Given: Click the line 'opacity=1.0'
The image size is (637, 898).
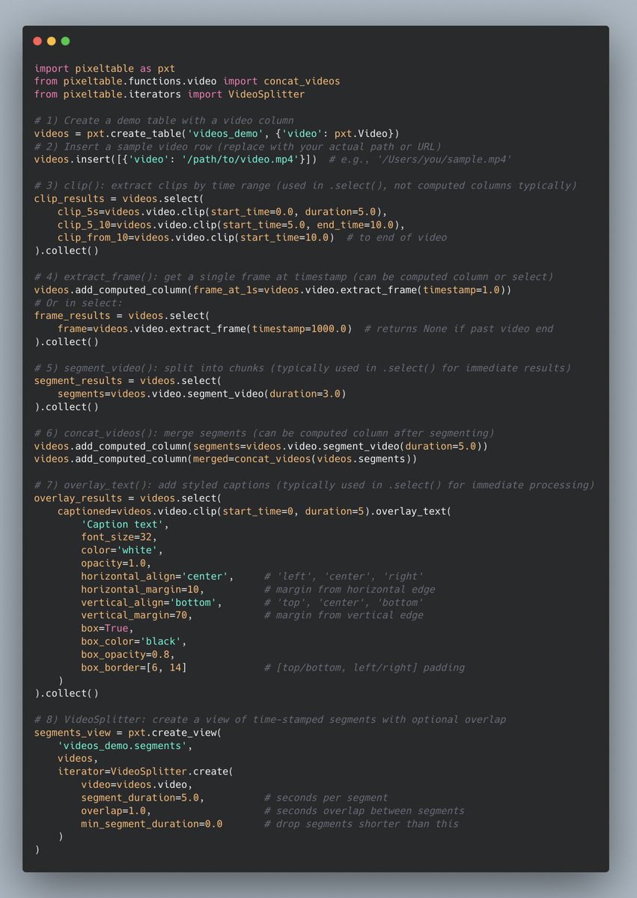Looking at the screenshot, I should pos(117,563).
